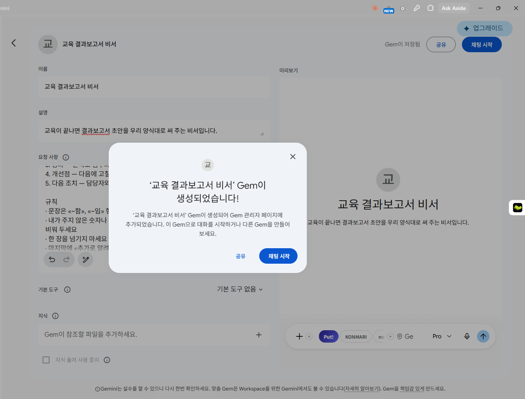Click the 업그레이드 upgrade button

click(x=484, y=28)
